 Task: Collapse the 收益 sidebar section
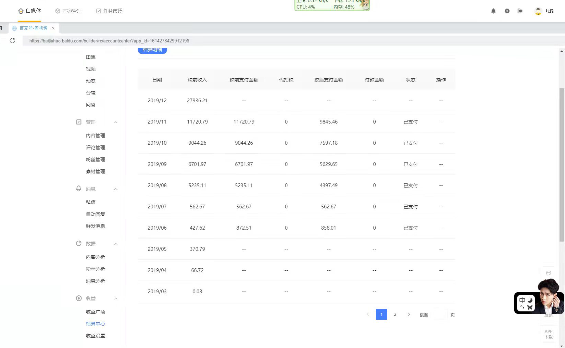click(116, 298)
